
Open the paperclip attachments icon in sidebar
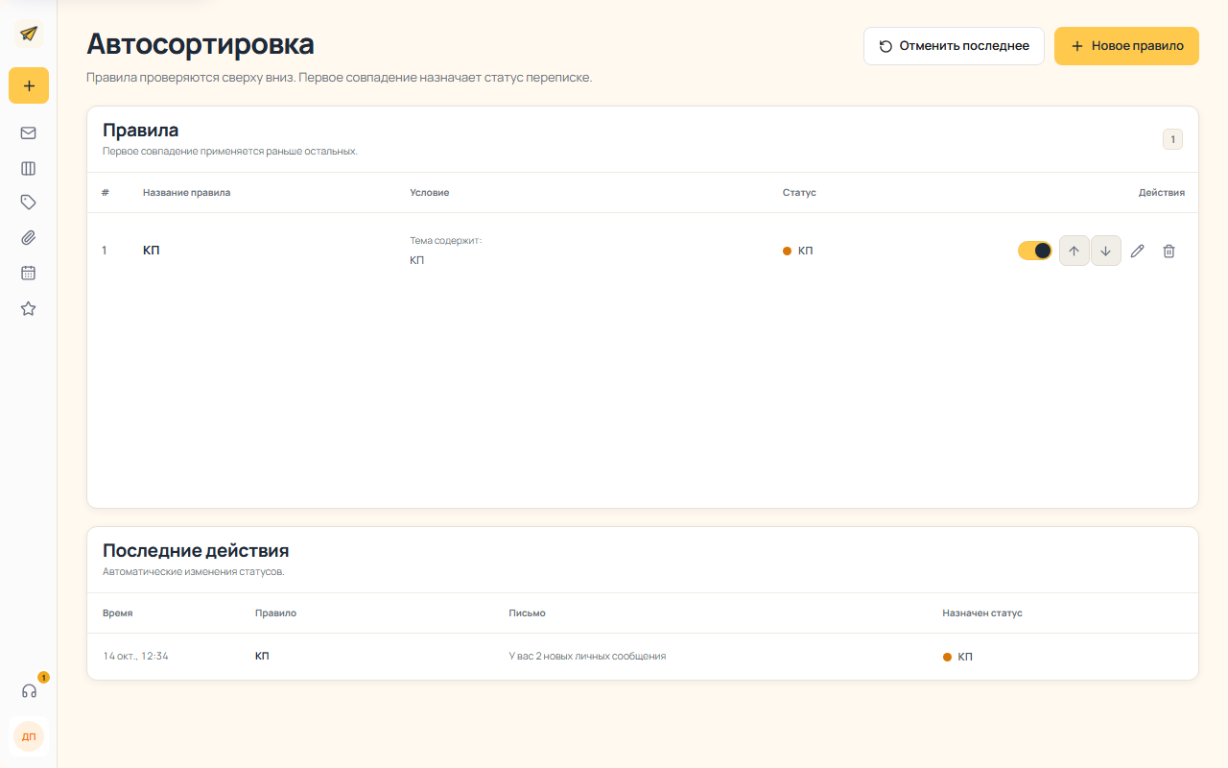pos(29,238)
